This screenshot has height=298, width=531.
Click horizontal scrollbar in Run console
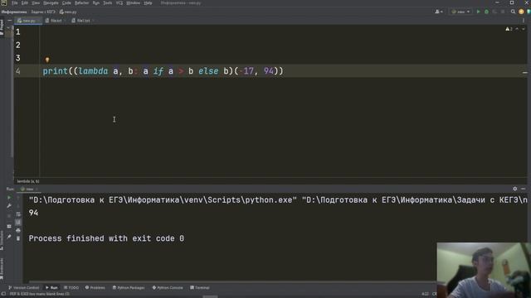232,281
